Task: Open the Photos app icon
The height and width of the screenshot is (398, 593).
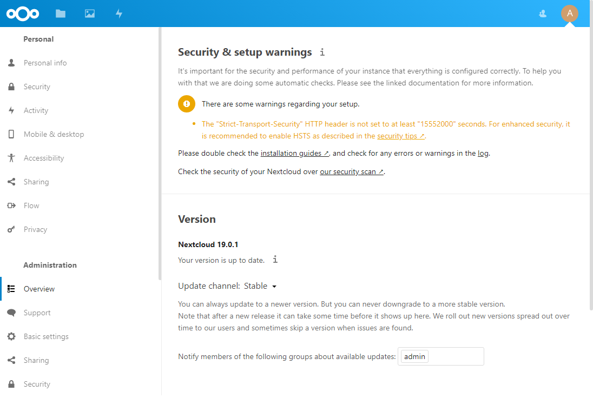Action: (x=90, y=14)
